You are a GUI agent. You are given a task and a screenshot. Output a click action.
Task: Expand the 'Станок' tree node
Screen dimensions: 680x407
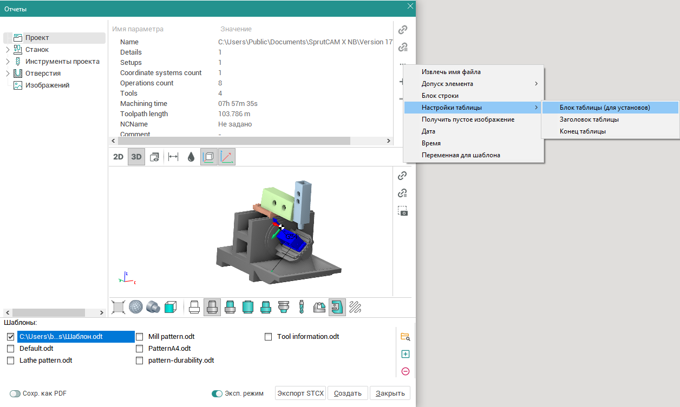(x=8, y=50)
